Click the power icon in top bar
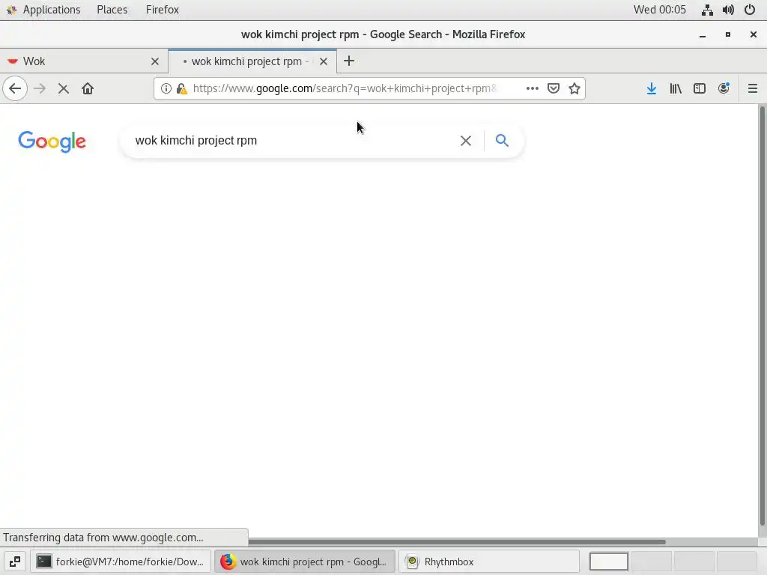 click(749, 10)
